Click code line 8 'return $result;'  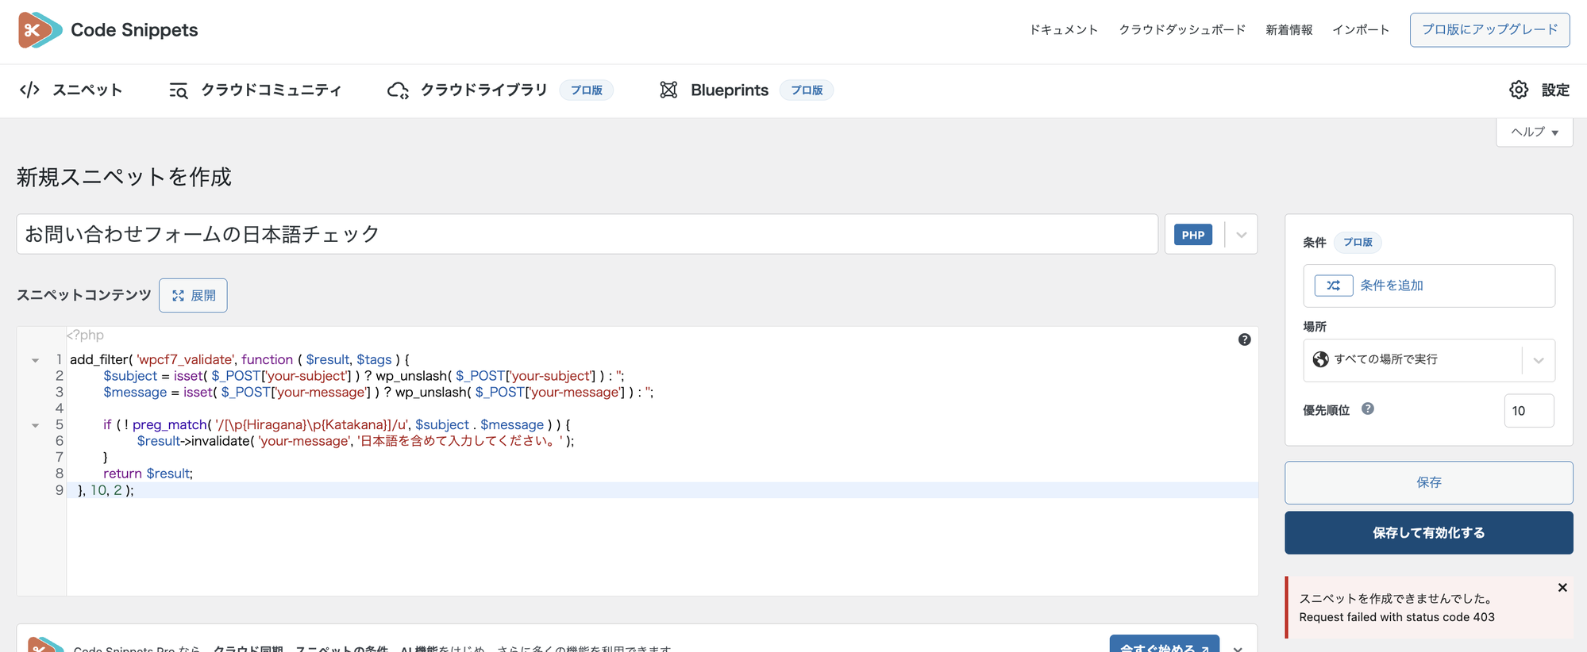148,474
